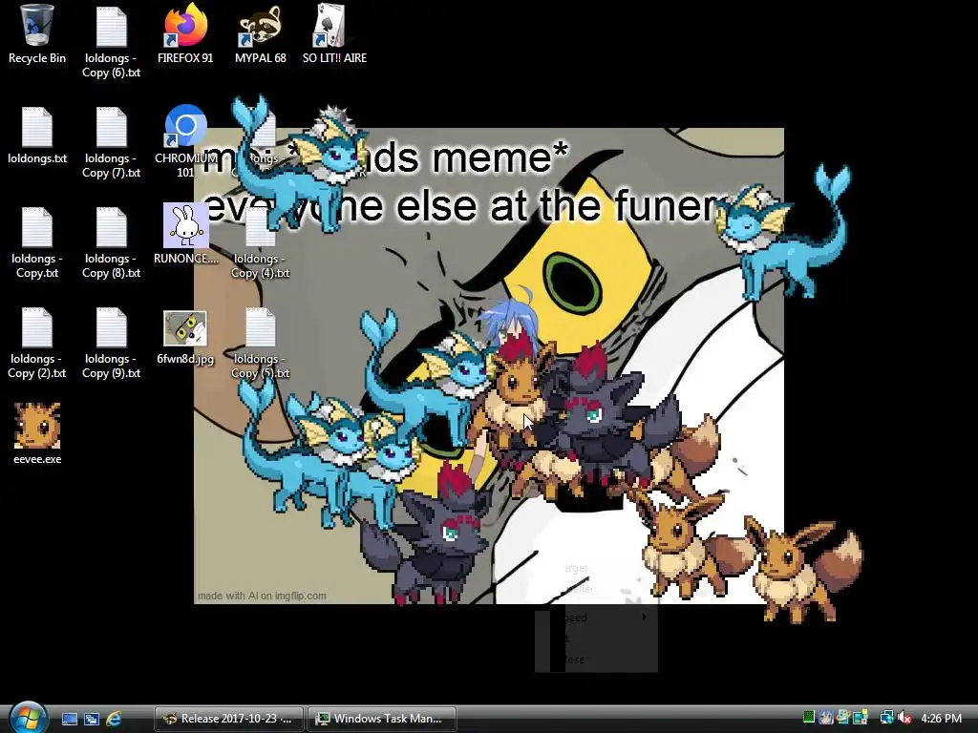Launch Internet Explorer from quick launch
Image resolution: width=978 pixels, height=733 pixels.
click(114, 719)
